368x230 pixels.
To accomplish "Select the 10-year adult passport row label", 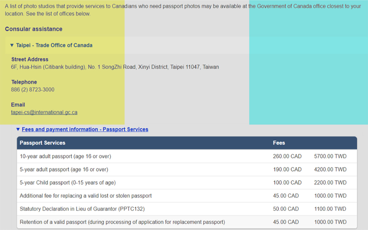I will [x=65, y=156].
